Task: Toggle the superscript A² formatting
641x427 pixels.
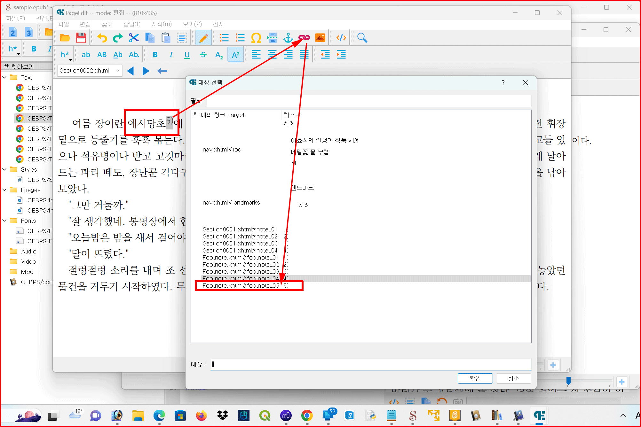Action: pos(236,55)
